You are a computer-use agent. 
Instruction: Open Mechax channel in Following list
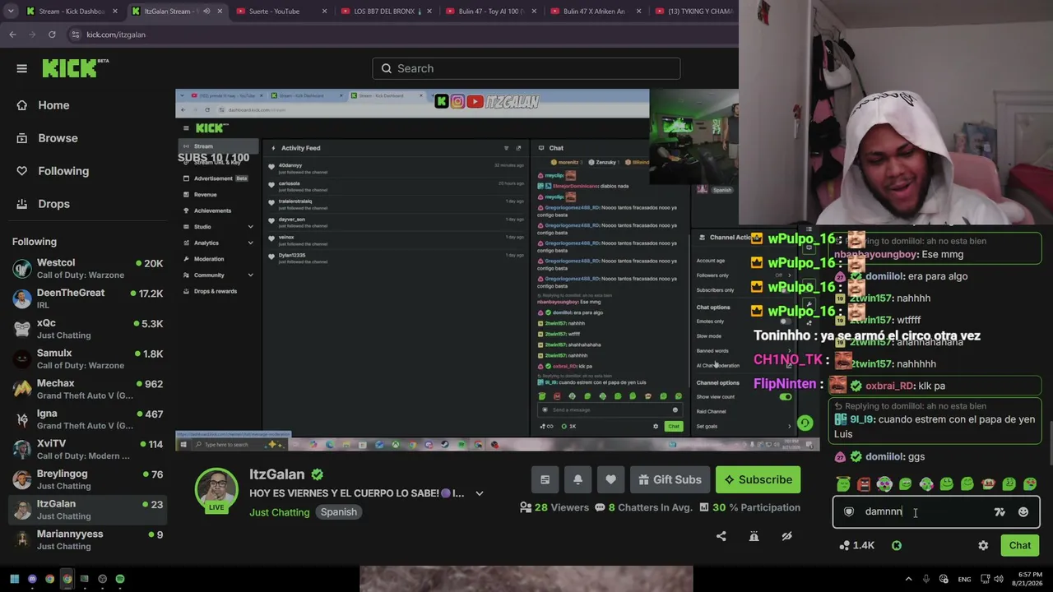(87, 389)
